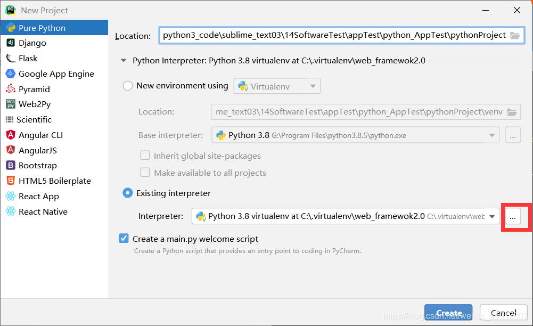Open the Virtualenv environment dropdown

point(277,86)
